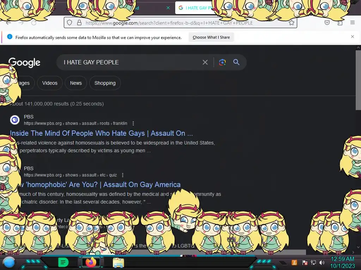Switch to the I HATE GAY browser tab
Screen dimensions: 361x270
196,8
